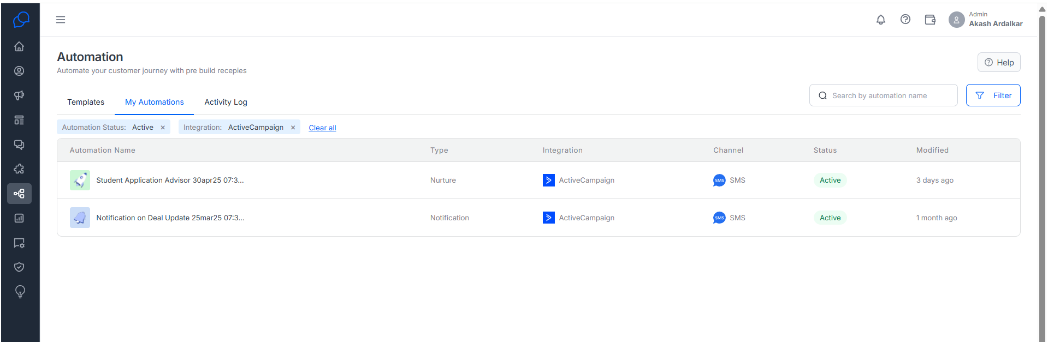Switch to the Templates tab
The height and width of the screenshot is (343, 1048).
point(86,102)
